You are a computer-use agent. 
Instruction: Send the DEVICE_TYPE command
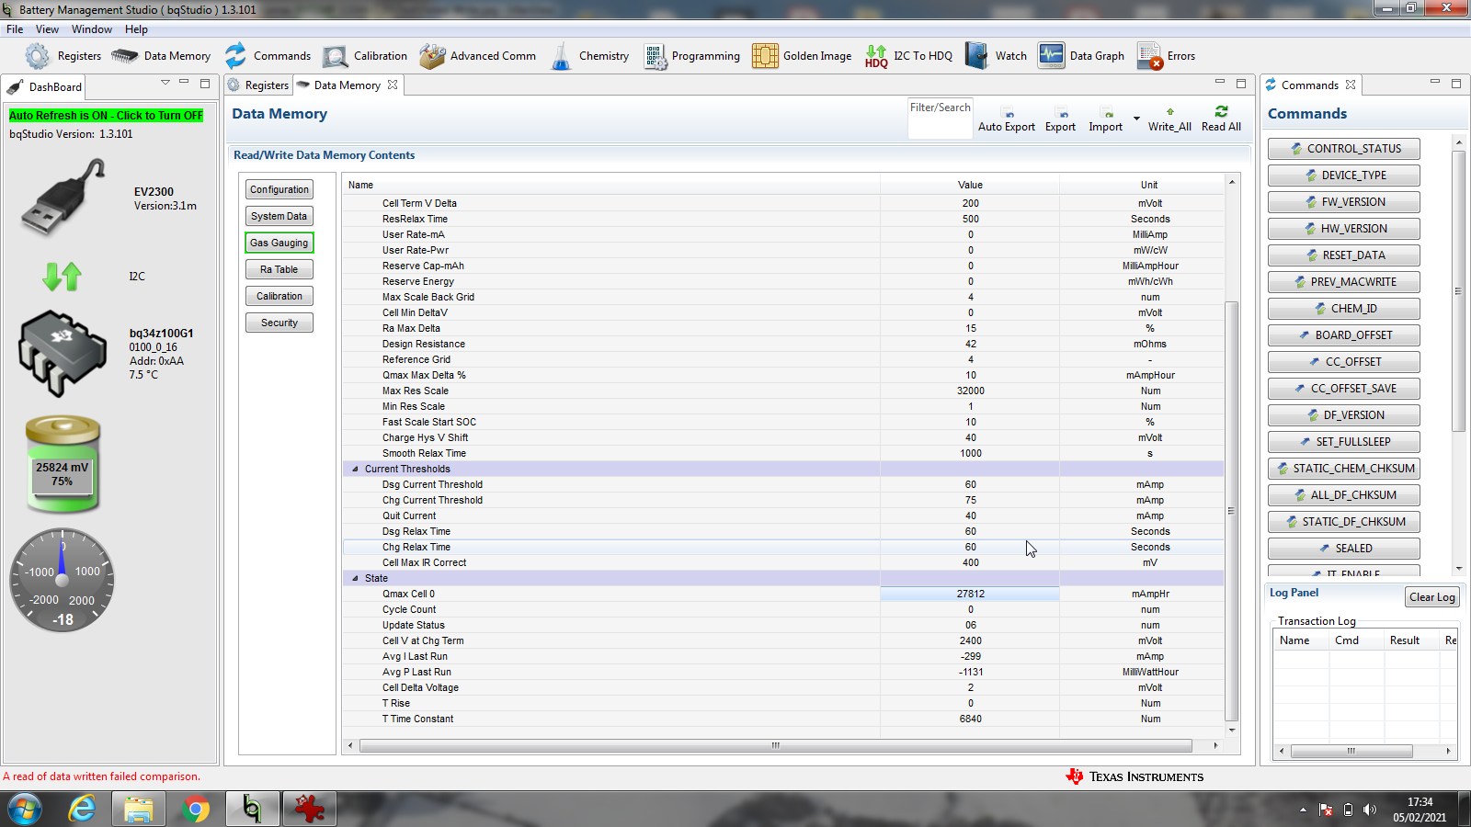coord(1344,176)
